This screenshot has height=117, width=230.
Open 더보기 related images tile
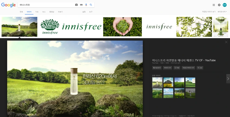tap(190, 93)
